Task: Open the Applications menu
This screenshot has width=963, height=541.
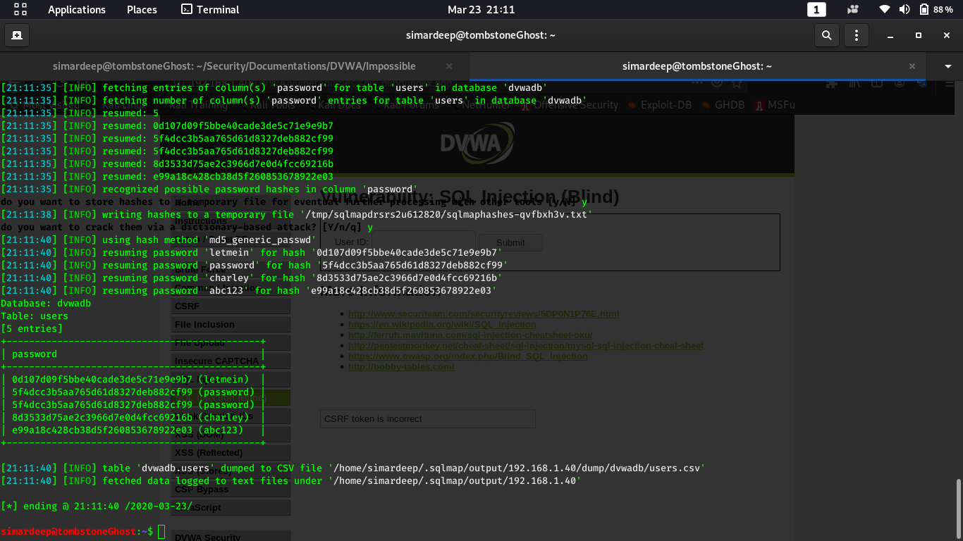Action: pos(76,9)
